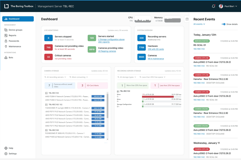Follow the 256 with SD cards link

[156, 49]
